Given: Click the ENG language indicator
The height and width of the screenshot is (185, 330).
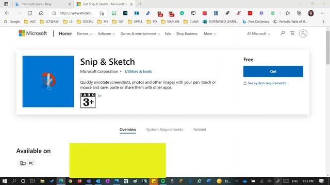Looking at the screenshot, I should point(294,181).
